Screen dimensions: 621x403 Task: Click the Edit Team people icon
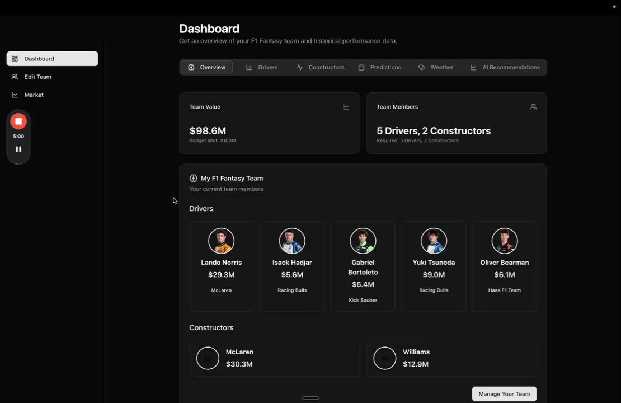15,77
